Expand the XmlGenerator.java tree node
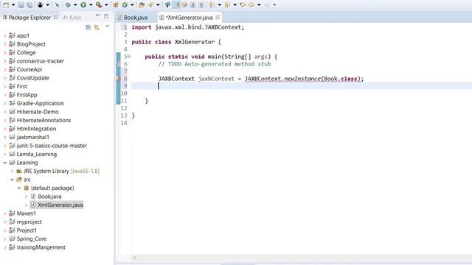472x265 pixels. pos(27,205)
